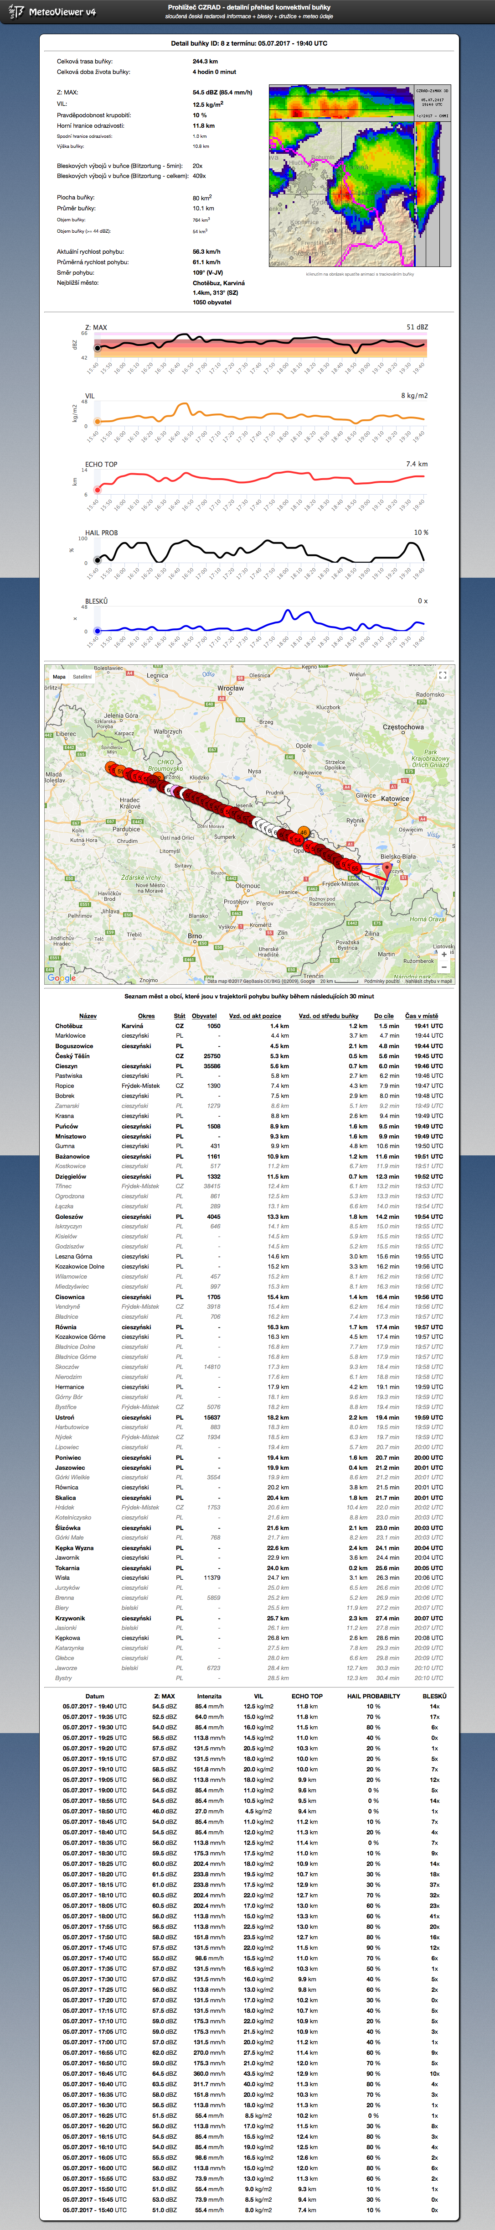Click the Vzd. od akt pozice header

pos(254,1016)
